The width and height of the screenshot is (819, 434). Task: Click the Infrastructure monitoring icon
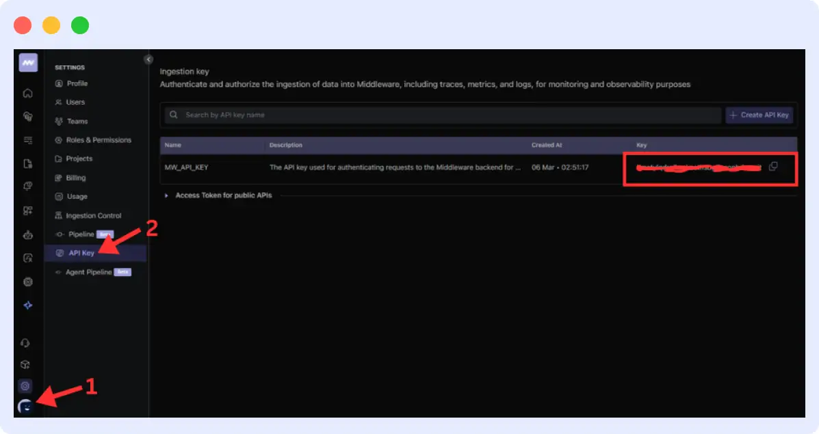pos(27,116)
